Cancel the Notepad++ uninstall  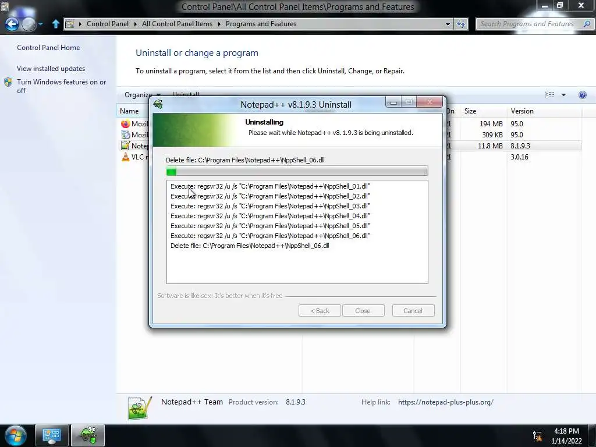point(413,311)
